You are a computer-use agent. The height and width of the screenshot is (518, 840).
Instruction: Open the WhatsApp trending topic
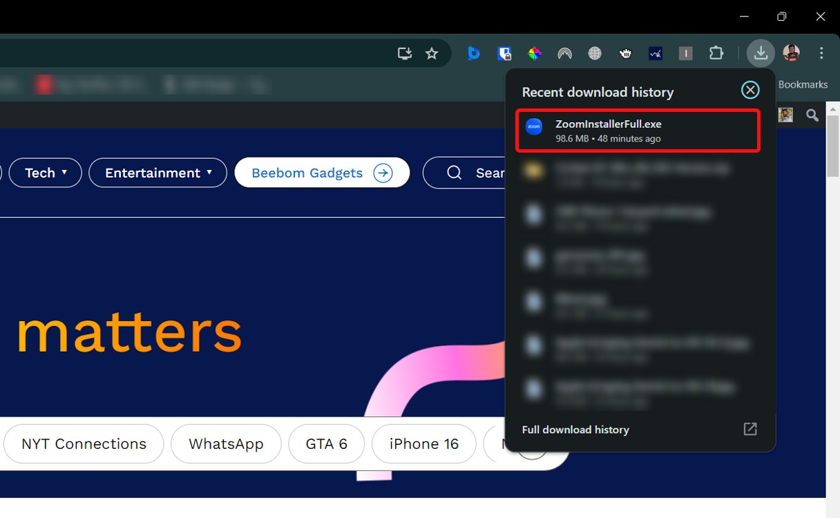click(226, 443)
